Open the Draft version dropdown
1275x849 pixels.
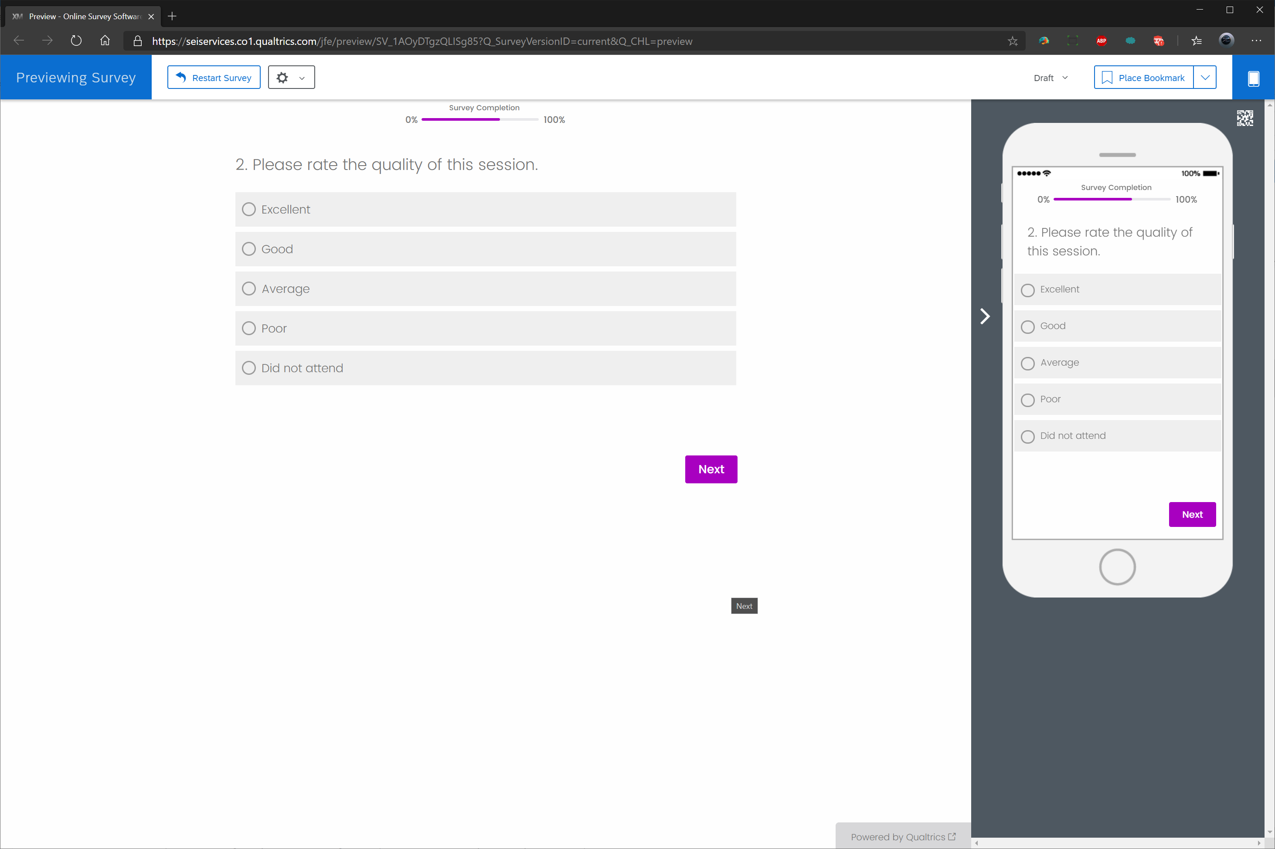coord(1050,78)
